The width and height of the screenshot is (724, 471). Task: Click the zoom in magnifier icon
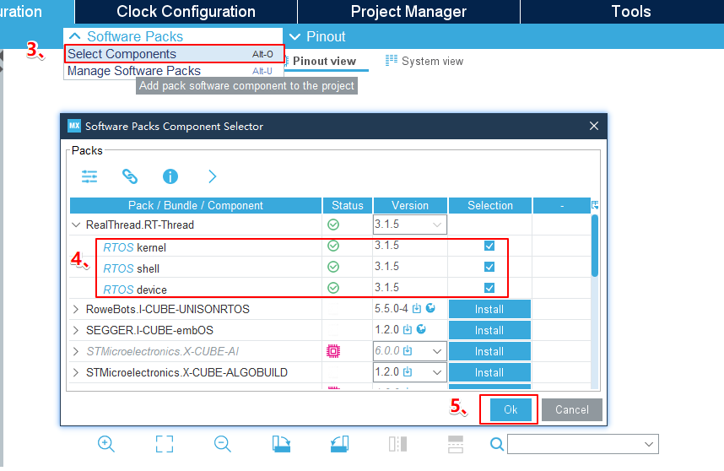pos(106,444)
